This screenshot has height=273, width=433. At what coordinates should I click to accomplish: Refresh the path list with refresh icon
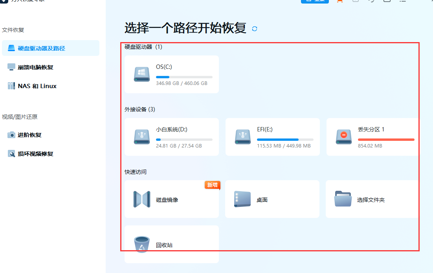point(254,29)
